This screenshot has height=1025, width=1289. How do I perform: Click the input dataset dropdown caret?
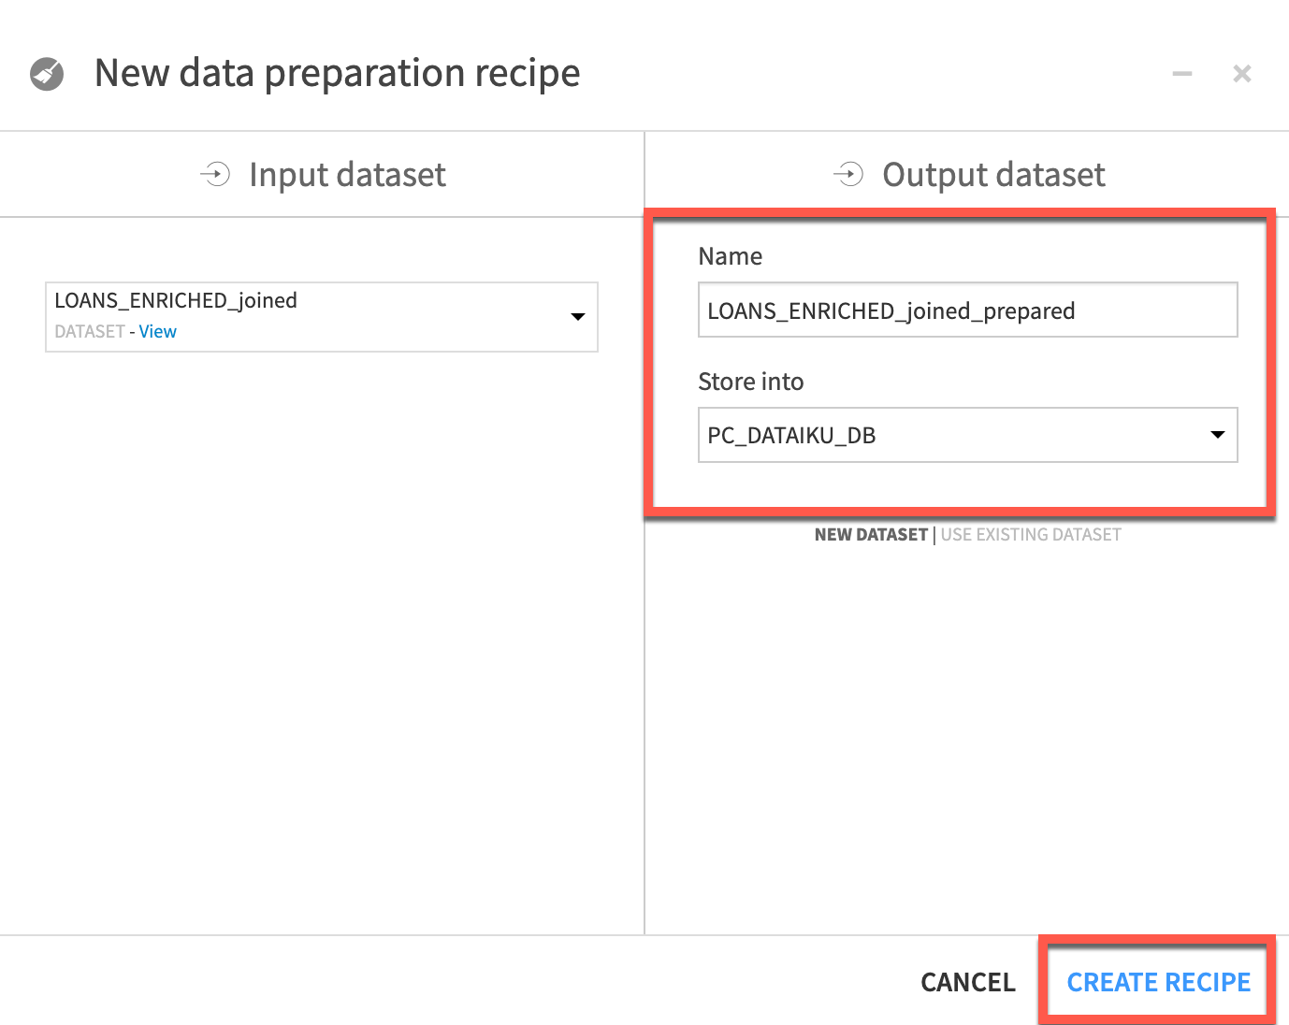[578, 317]
